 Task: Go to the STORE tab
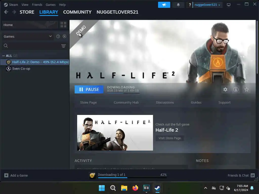[27, 12]
